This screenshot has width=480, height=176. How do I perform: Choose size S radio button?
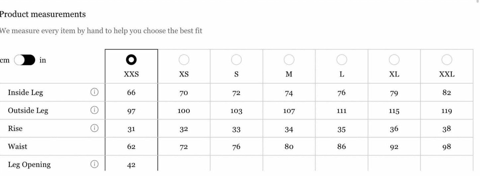click(236, 60)
